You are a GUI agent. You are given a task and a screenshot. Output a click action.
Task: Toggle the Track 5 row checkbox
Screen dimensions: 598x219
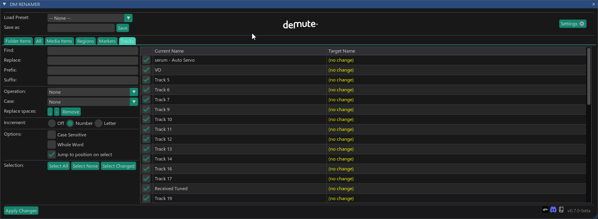tap(146, 80)
